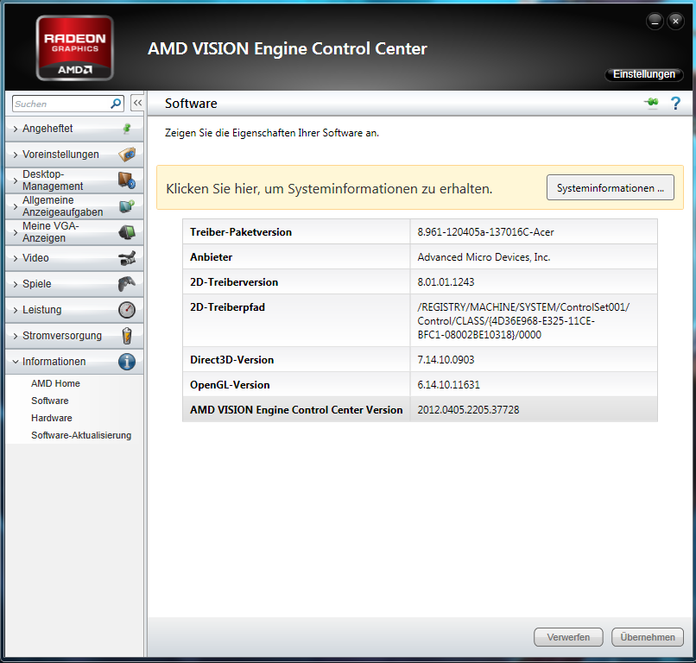696x663 pixels.
Task: Select Software in the sidebar
Action: tap(50, 401)
